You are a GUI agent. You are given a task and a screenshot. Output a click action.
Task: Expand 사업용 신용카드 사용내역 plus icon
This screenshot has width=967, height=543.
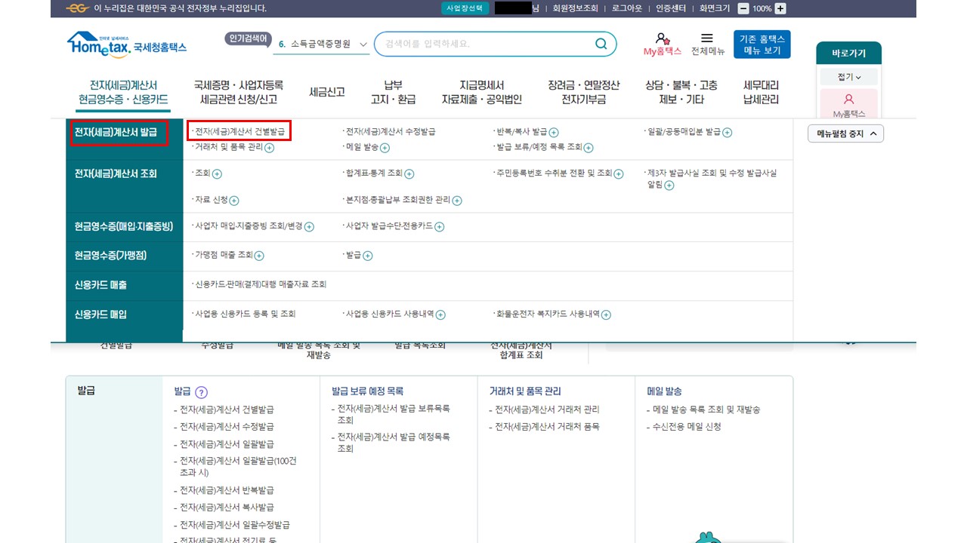tap(440, 314)
